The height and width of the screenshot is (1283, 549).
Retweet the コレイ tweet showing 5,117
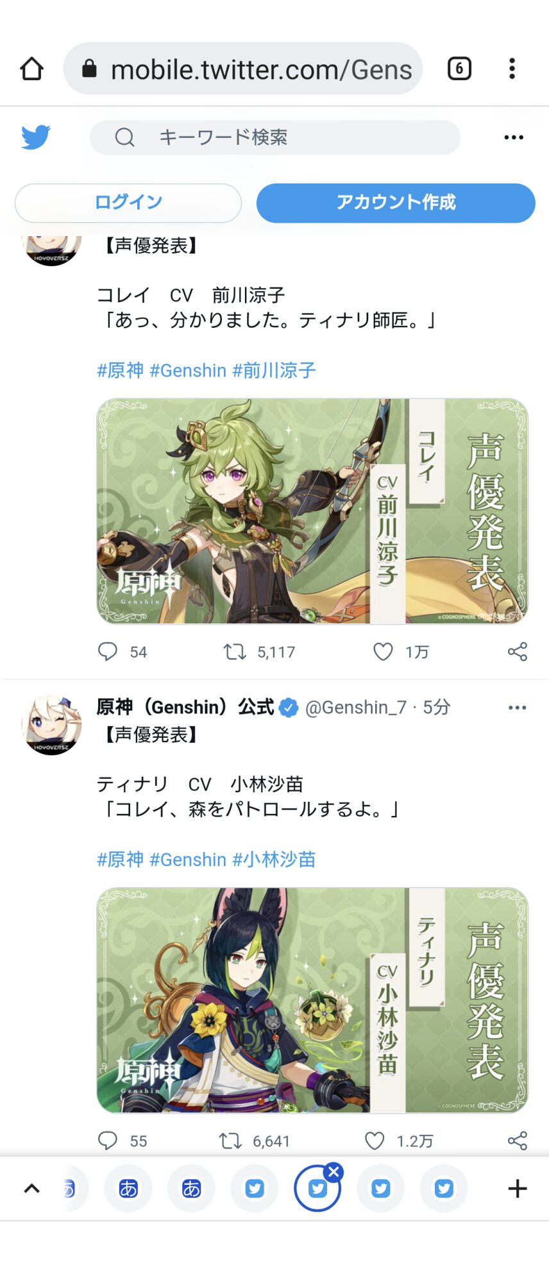[x=234, y=652]
